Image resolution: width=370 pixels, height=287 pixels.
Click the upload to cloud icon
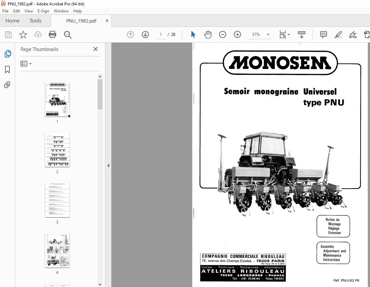[x=38, y=35]
